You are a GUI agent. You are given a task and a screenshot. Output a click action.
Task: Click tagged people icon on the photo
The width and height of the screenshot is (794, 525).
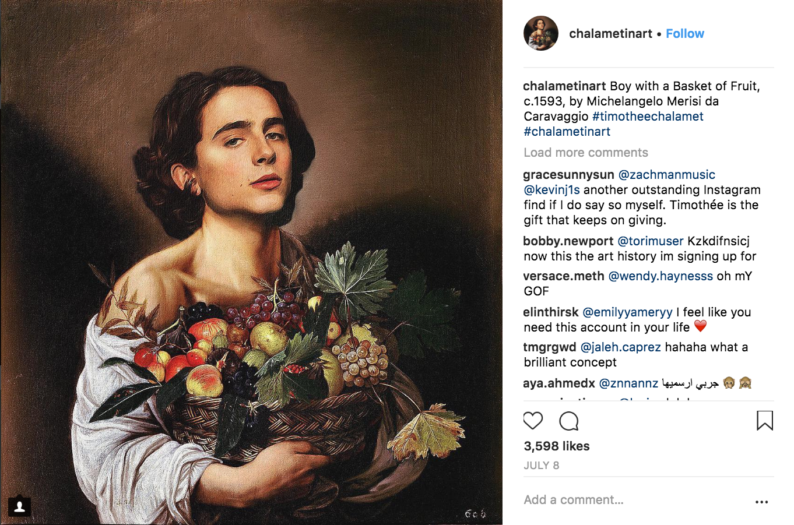click(x=19, y=506)
